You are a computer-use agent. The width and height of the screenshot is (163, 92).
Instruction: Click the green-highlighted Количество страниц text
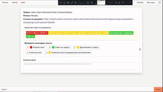coord(121,33)
